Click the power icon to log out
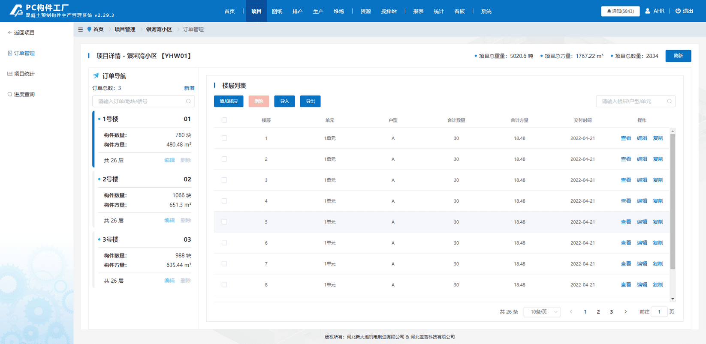 [678, 11]
